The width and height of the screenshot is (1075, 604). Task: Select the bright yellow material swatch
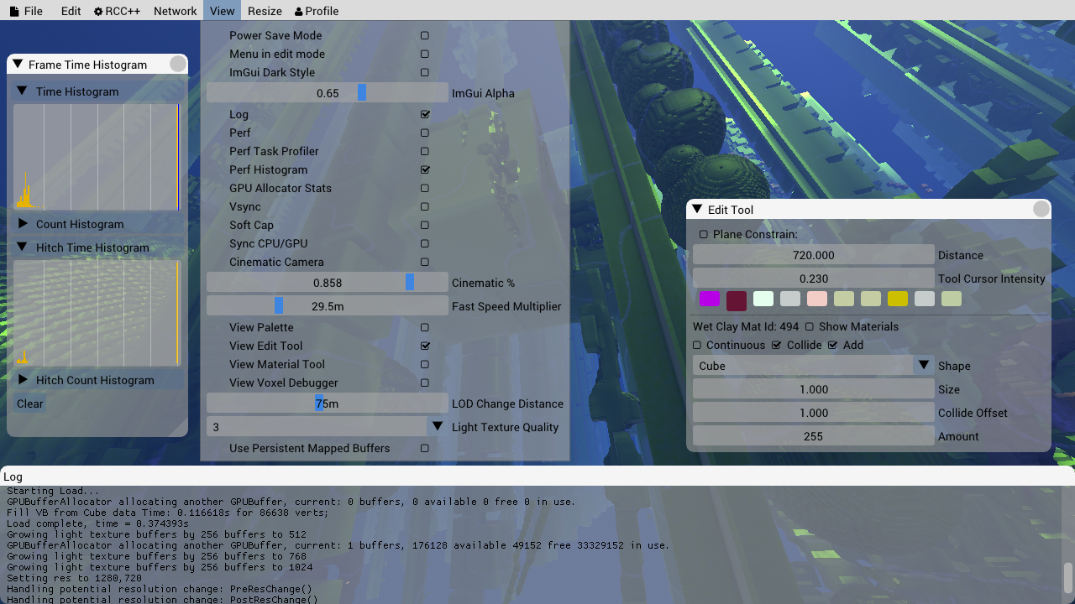pyautogui.click(x=898, y=299)
